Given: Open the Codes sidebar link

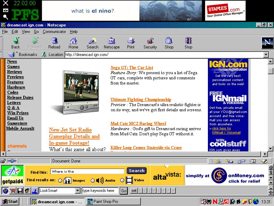Looking at the screenshot, I should [x=13, y=92].
